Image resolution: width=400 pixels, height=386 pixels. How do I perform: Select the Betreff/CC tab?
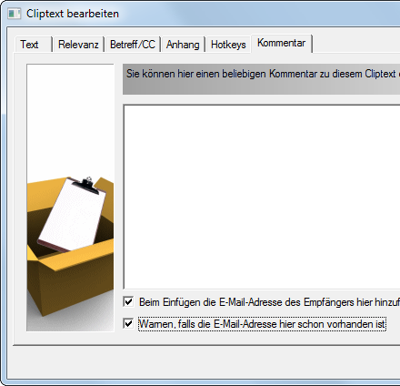(x=133, y=45)
